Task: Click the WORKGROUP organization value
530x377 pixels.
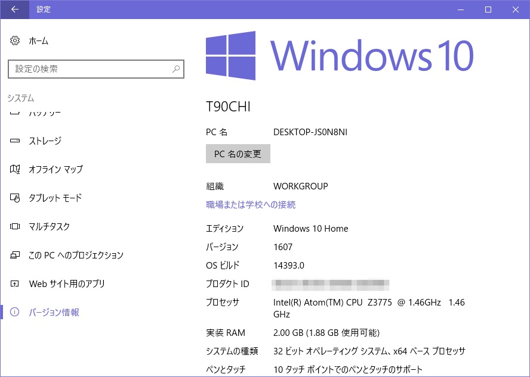Action: pos(300,186)
